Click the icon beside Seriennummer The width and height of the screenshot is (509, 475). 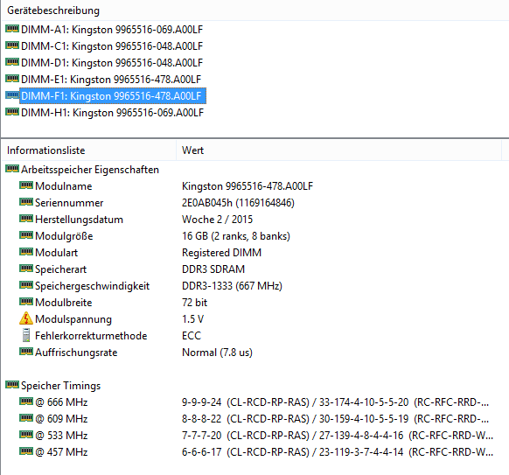(x=26, y=202)
